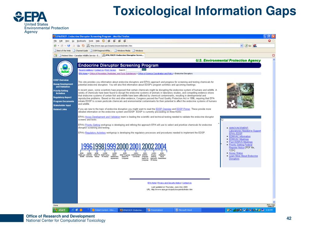Image resolution: width=315 pixels, height=236 pixels.
Task: Open the Tools menu
Action: coord(91,41)
